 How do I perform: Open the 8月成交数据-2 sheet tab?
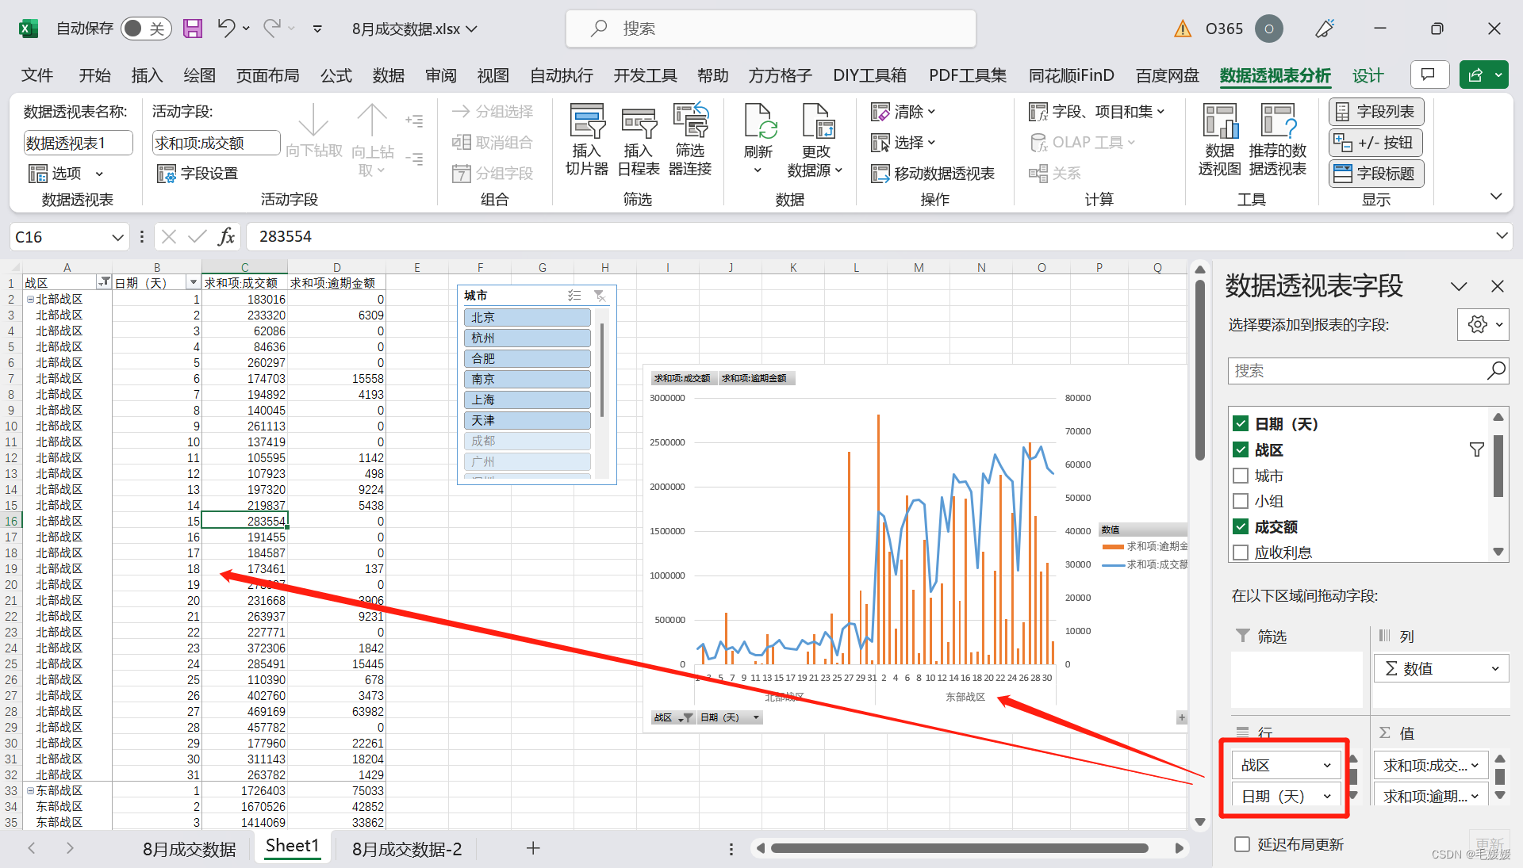[407, 849]
